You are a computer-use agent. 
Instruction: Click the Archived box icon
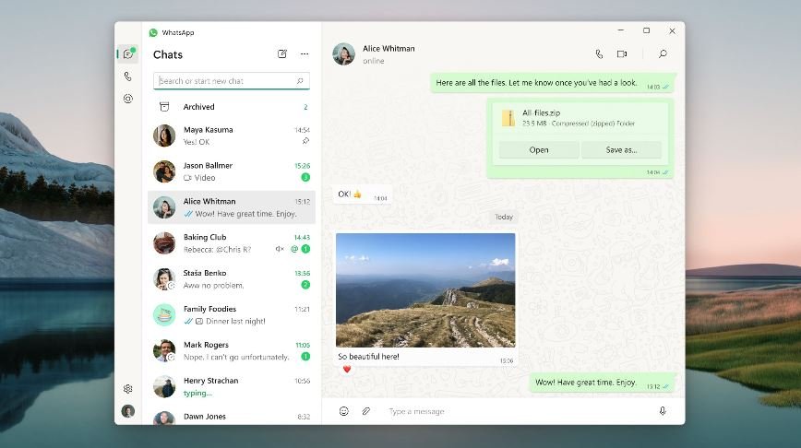click(x=164, y=107)
